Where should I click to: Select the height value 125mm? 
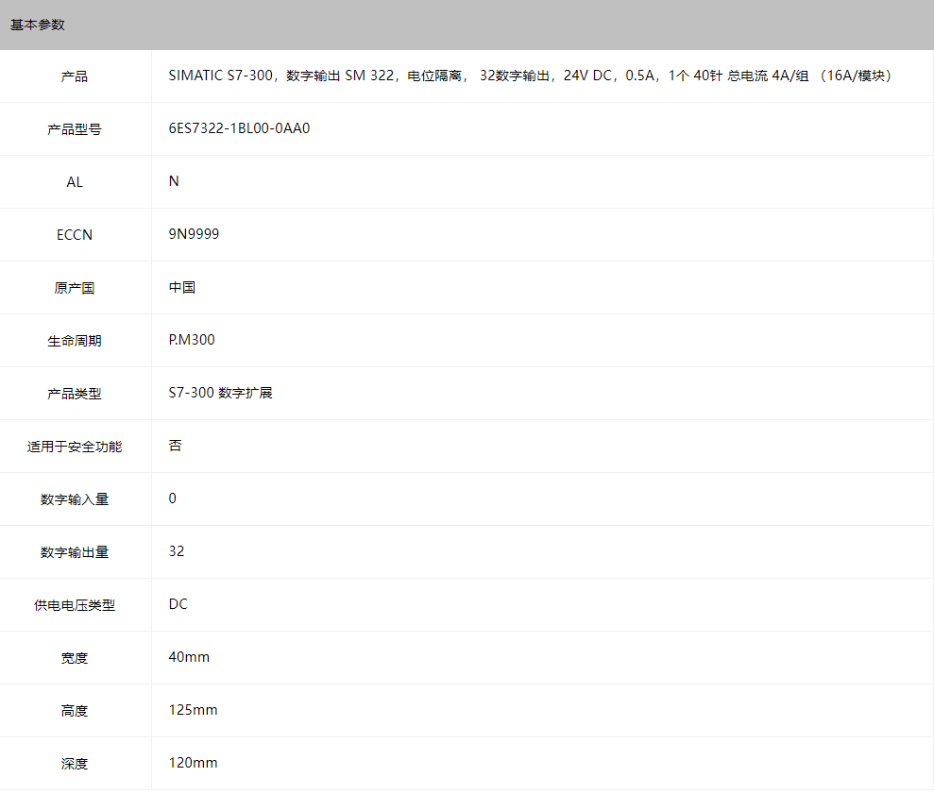pos(193,710)
